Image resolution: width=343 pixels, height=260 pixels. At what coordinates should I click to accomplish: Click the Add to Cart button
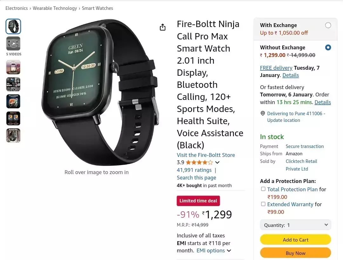295,240
